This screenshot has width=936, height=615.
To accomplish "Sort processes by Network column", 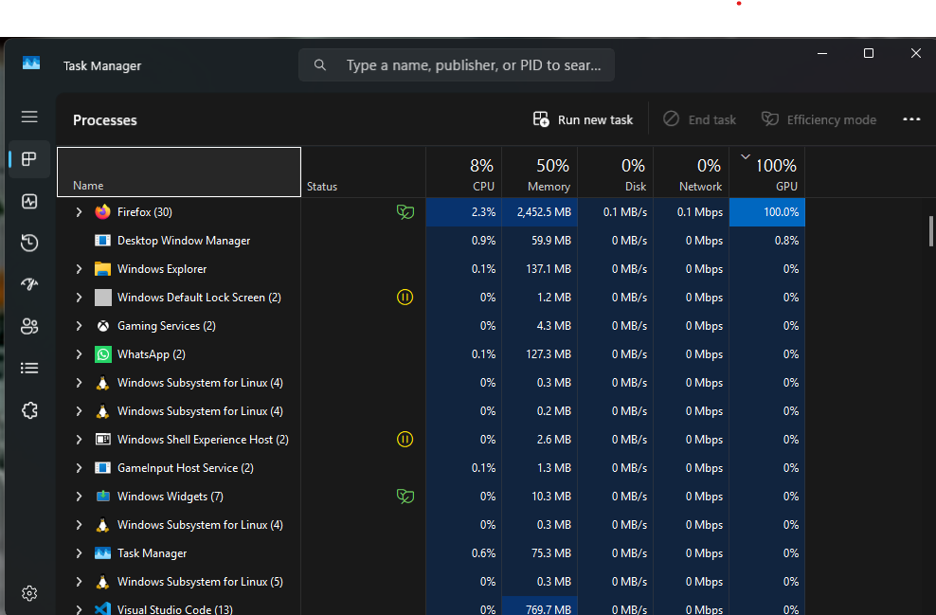I will [692, 172].
